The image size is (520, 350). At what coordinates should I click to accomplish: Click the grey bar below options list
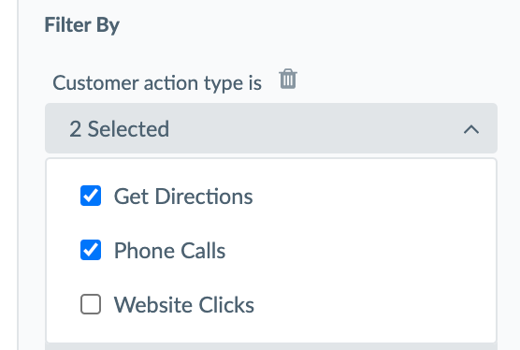pyautogui.click(x=271, y=347)
